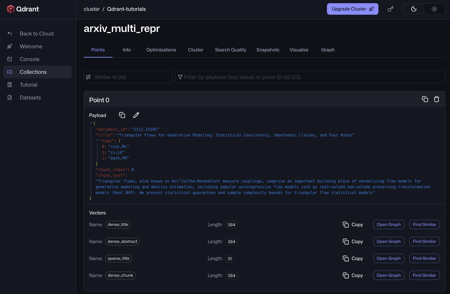This screenshot has width=450, height=294.
Task: Open Graph for dense_abstract vector
Action: coord(389,242)
